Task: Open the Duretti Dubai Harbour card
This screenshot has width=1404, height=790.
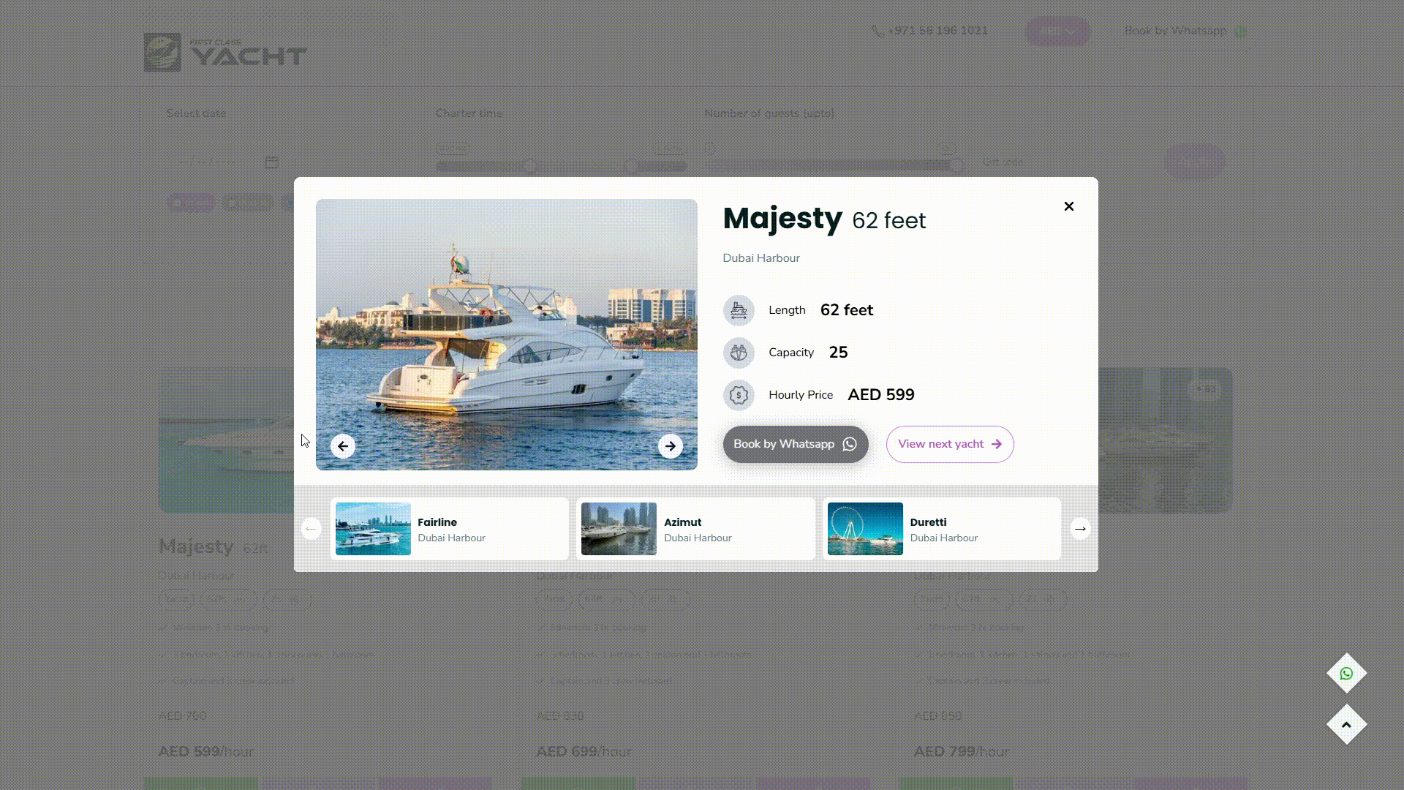Action: point(942,529)
